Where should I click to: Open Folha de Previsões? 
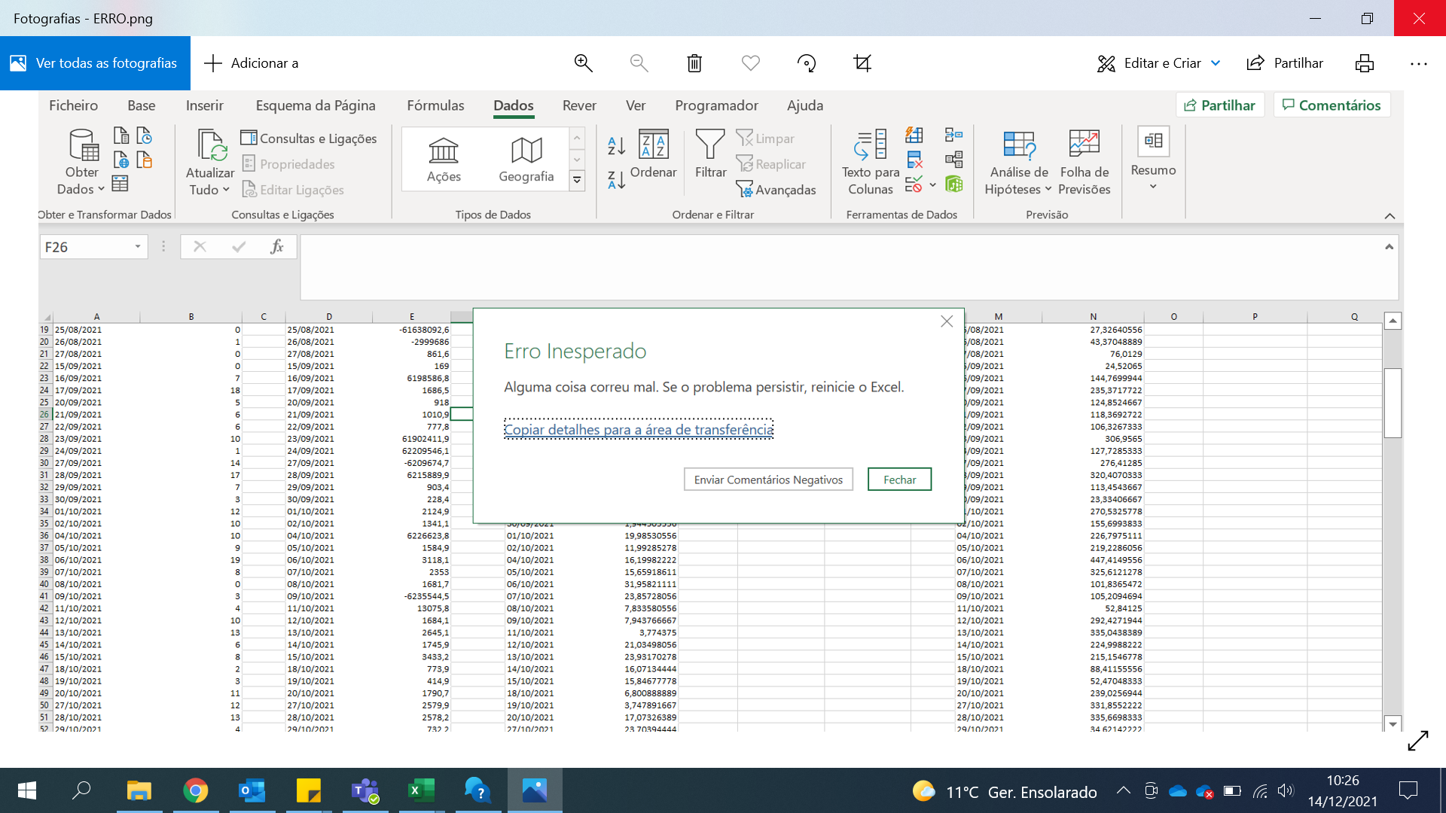pos(1084,160)
